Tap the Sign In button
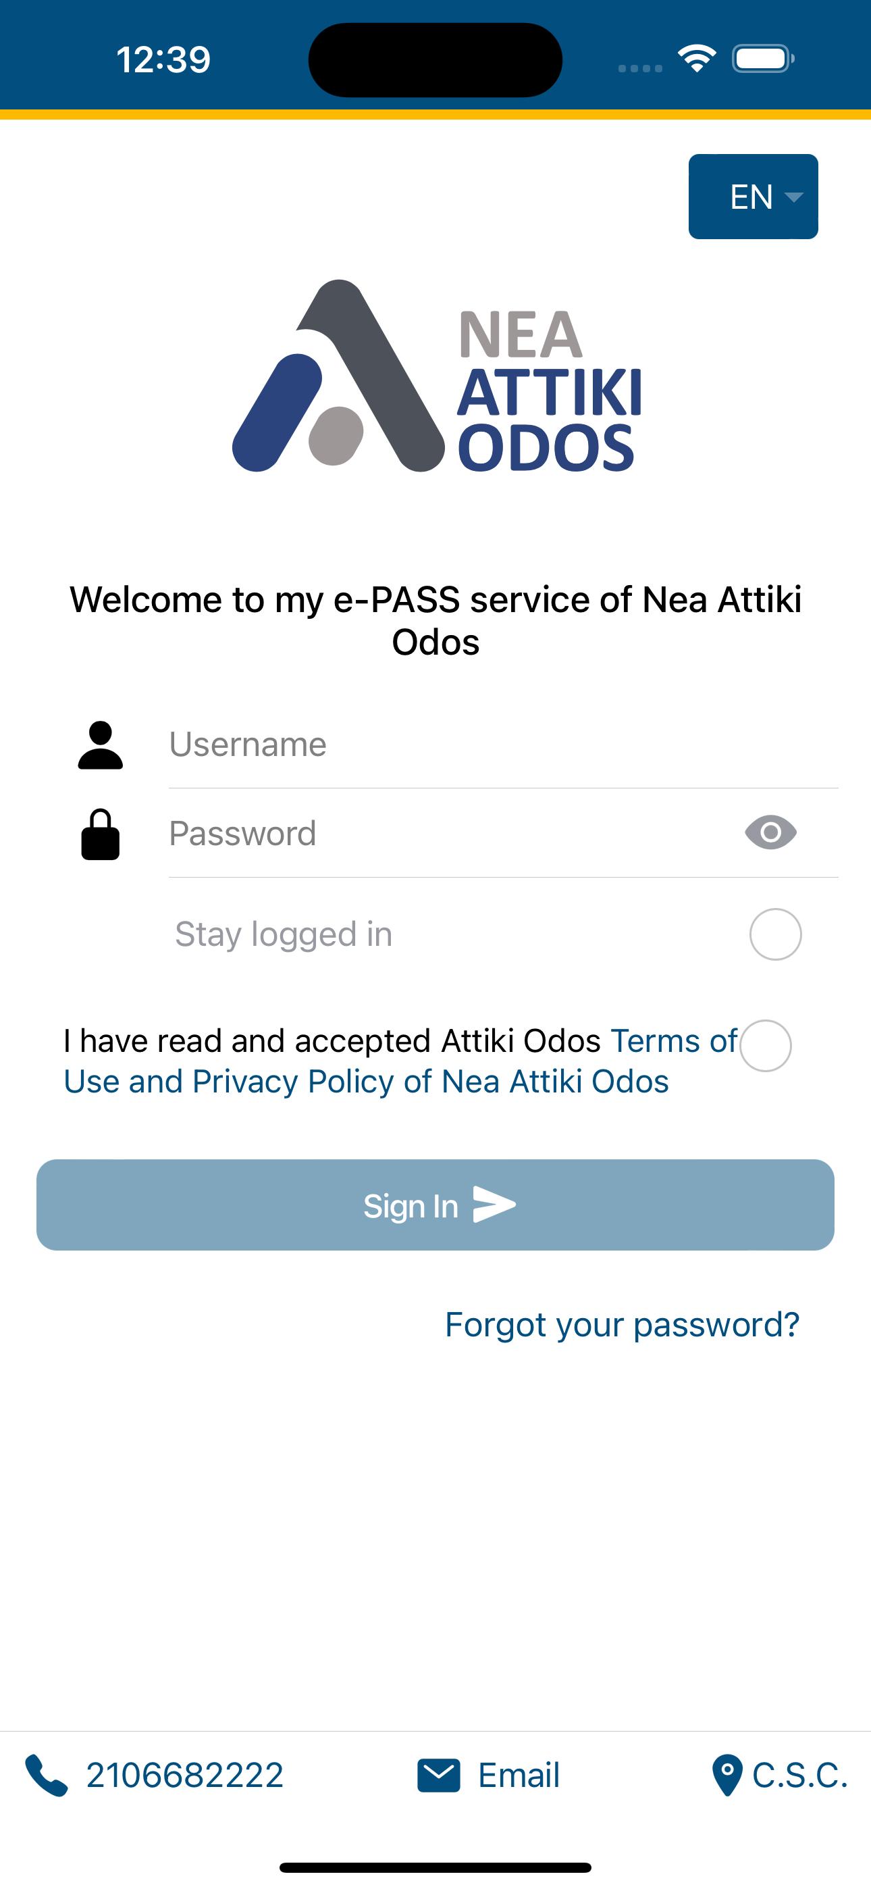Image resolution: width=871 pixels, height=1889 pixels. (x=435, y=1205)
